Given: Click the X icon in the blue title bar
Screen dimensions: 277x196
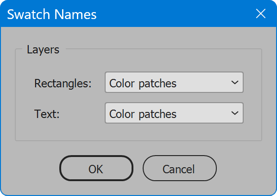Looking at the screenshot, I should [x=261, y=13].
